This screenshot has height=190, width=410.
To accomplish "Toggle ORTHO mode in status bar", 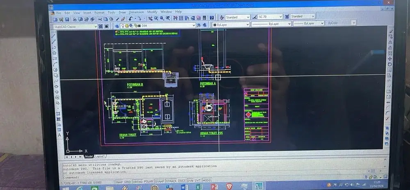I will pyautogui.click(x=137, y=181).
